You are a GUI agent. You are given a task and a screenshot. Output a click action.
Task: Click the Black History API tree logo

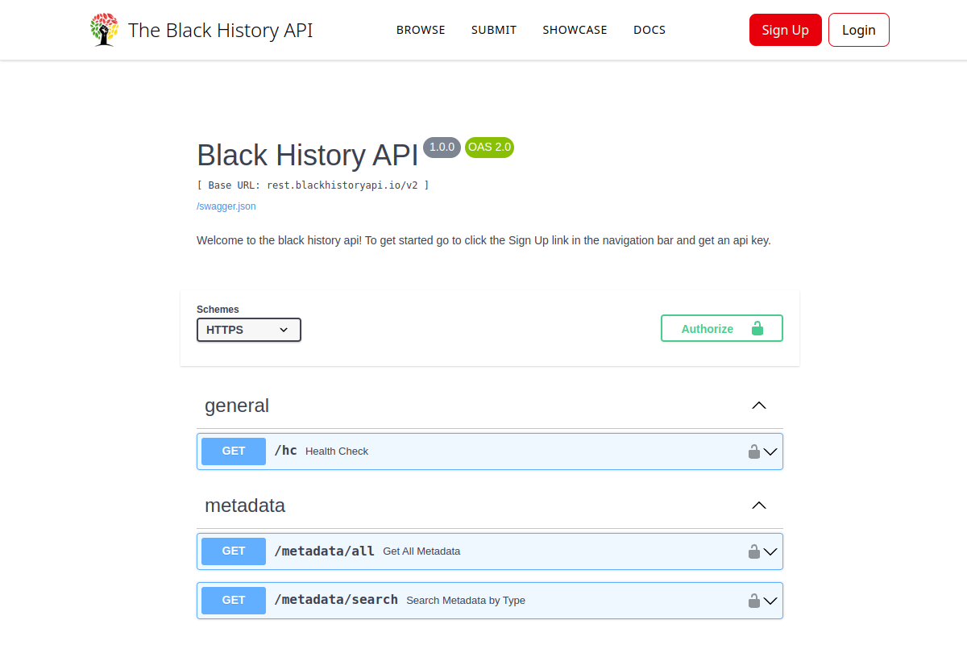pos(104,30)
